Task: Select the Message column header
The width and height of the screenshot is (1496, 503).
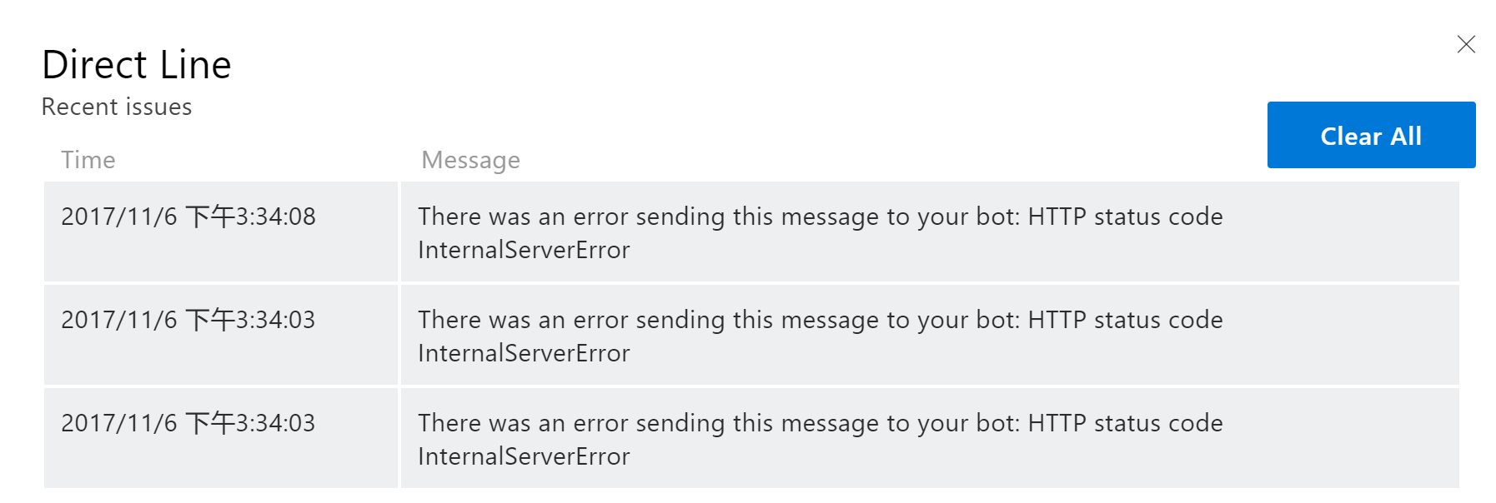Action: (x=470, y=159)
